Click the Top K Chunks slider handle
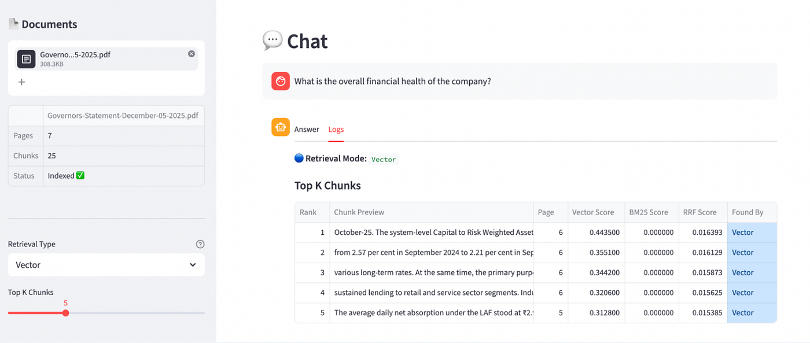This screenshot has height=343, width=810. point(65,313)
